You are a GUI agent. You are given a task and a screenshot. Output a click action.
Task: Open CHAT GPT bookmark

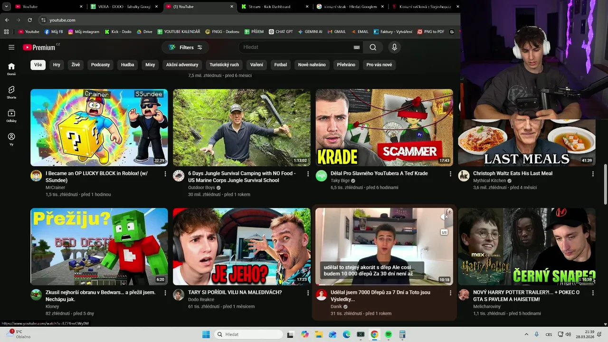click(x=281, y=32)
